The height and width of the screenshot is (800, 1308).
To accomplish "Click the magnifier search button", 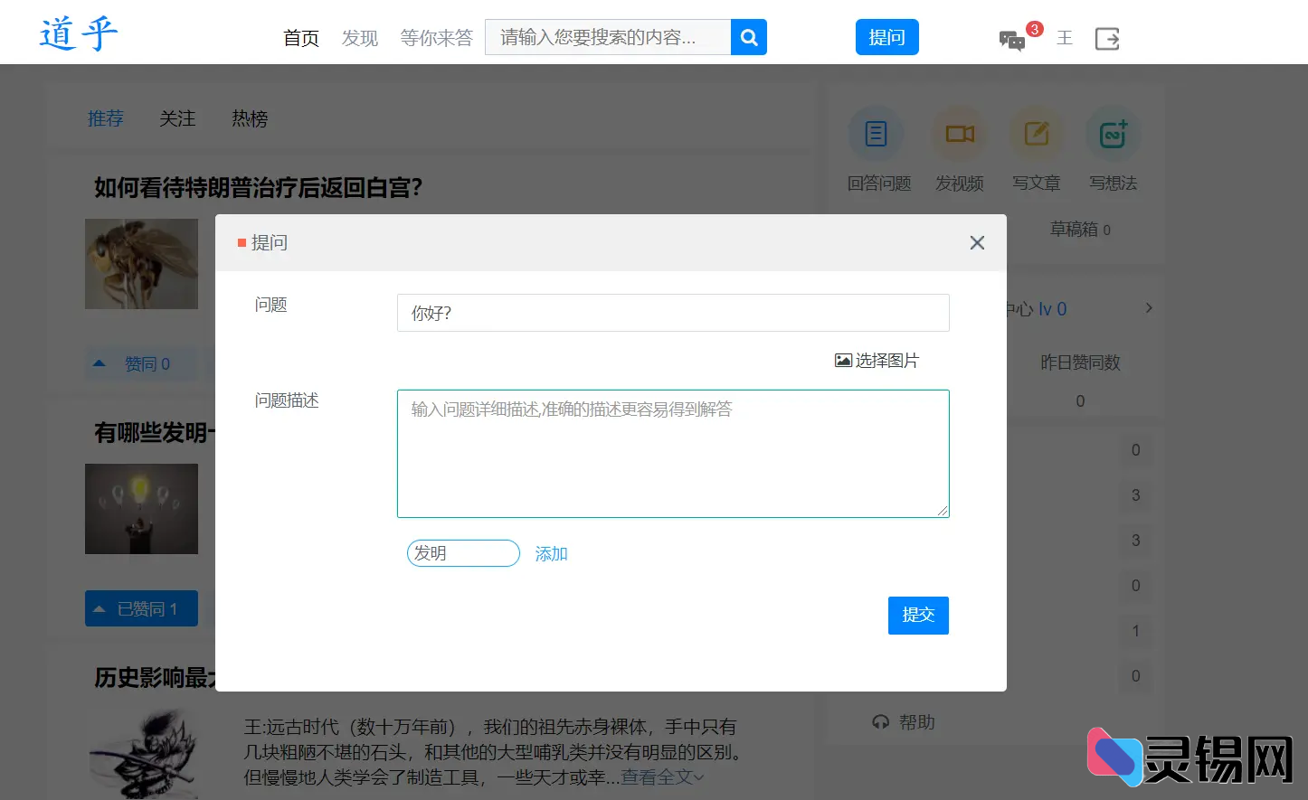I will (x=749, y=37).
